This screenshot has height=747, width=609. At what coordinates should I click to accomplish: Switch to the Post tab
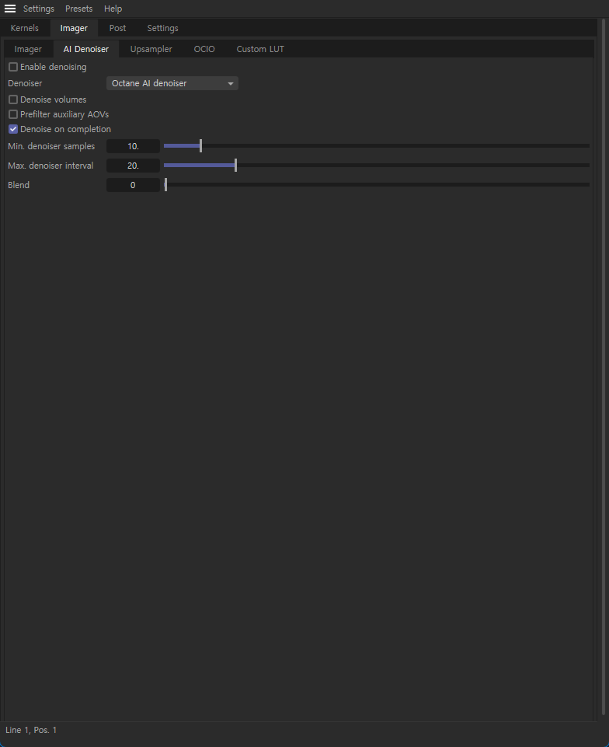coord(117,28)
